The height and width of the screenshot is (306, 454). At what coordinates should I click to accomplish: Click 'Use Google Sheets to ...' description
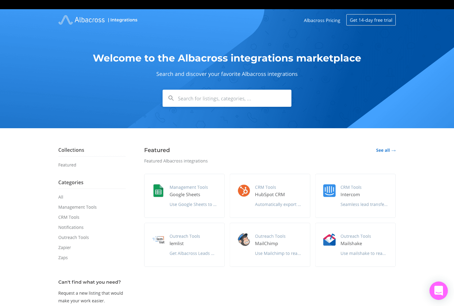(x=193, y=204)
